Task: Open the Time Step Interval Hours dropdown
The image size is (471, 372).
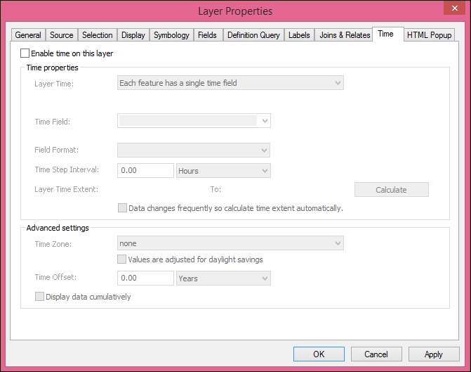Action: tap(223, 170)
